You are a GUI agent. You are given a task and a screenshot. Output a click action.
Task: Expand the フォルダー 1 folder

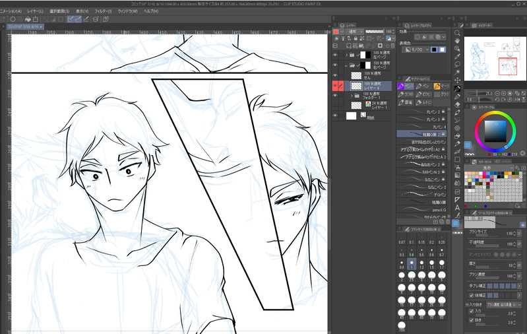click(352, 96)
